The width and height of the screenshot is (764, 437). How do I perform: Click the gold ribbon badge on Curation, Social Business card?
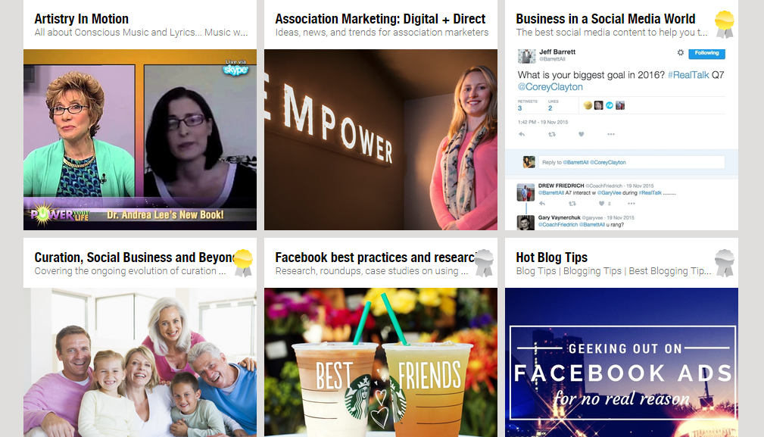tap(242, 263)
